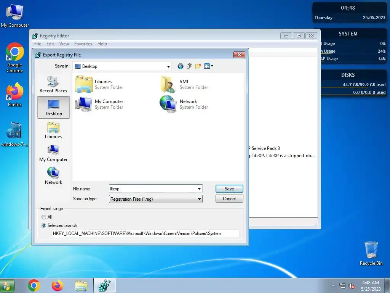Image resolution: width=390 pixels, height=293 pixels.
Task: Launch Firefox from the taskbar
Action: click(x=57, y=285)
